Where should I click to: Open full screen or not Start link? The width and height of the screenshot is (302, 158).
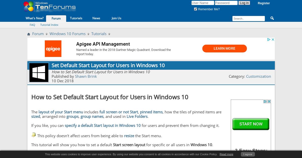point(119,112)
